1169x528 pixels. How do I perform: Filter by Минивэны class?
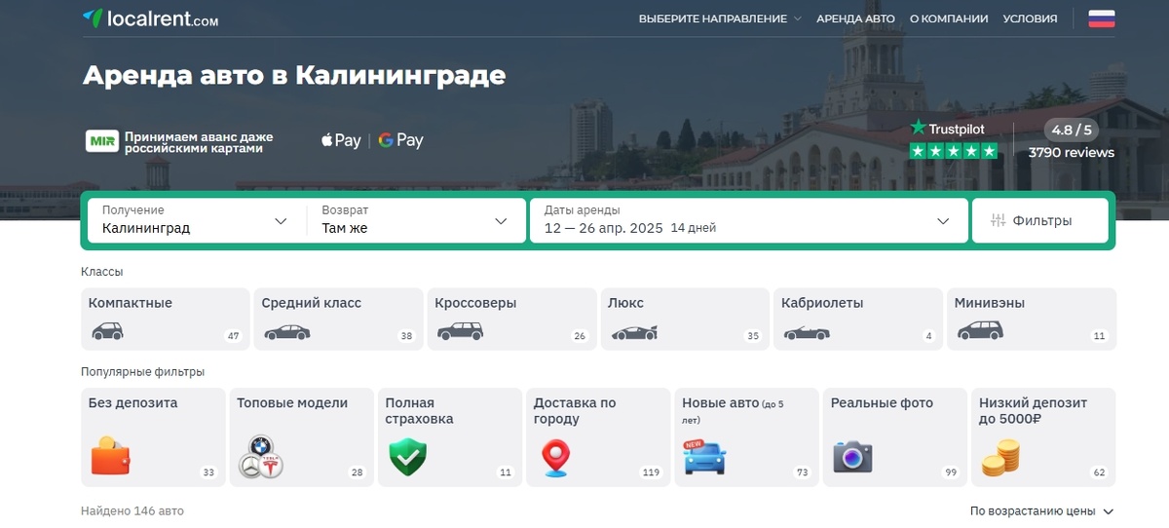pos(1032,319)
